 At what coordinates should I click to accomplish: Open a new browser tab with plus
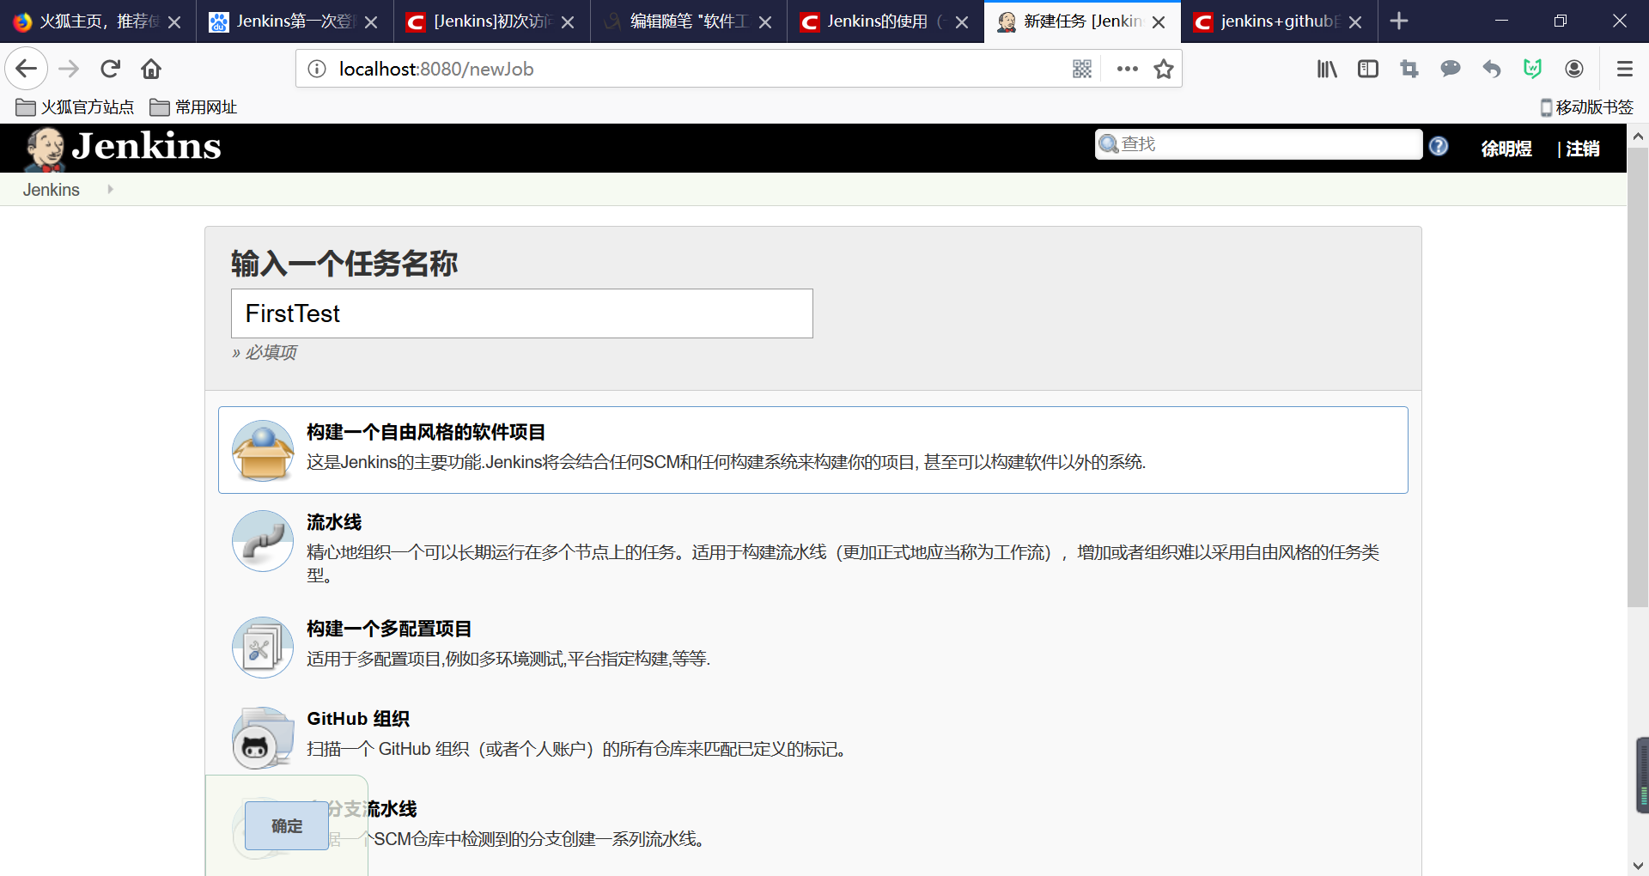click(x=1399, y=21)
